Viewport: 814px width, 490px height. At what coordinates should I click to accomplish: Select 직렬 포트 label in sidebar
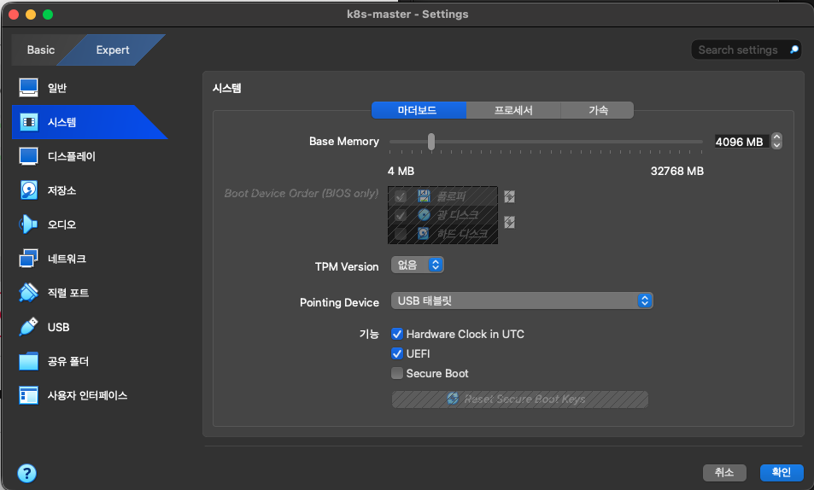coord(68,293)
